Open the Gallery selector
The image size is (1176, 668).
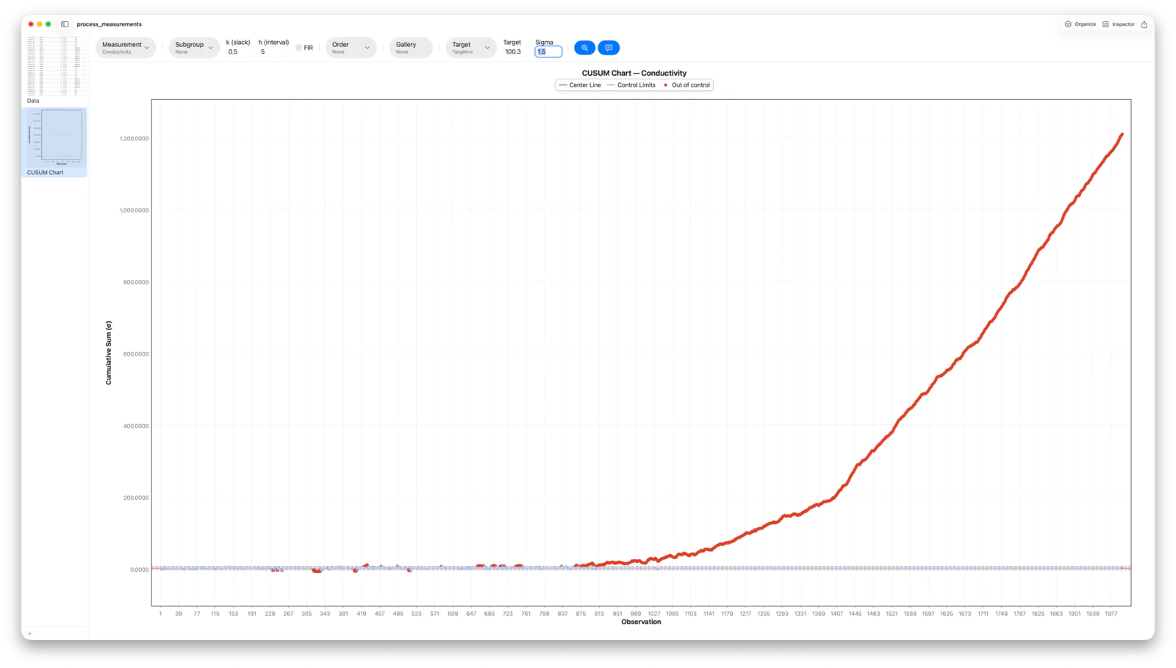click(x=411, y=48)
